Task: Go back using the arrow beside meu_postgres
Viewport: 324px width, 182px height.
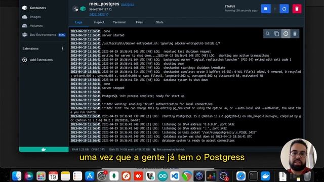Action: 76,9
